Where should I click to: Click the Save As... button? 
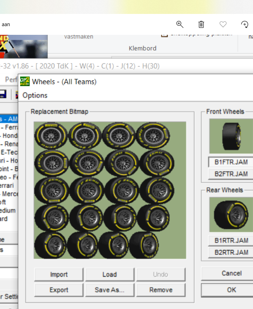coord(110,290)
